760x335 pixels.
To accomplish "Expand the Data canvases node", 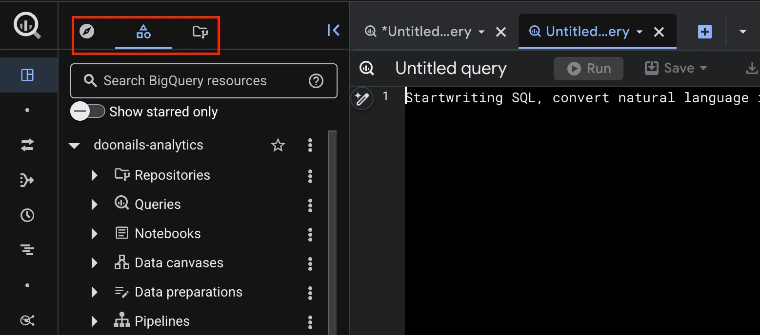I will [x=95, y=263].
